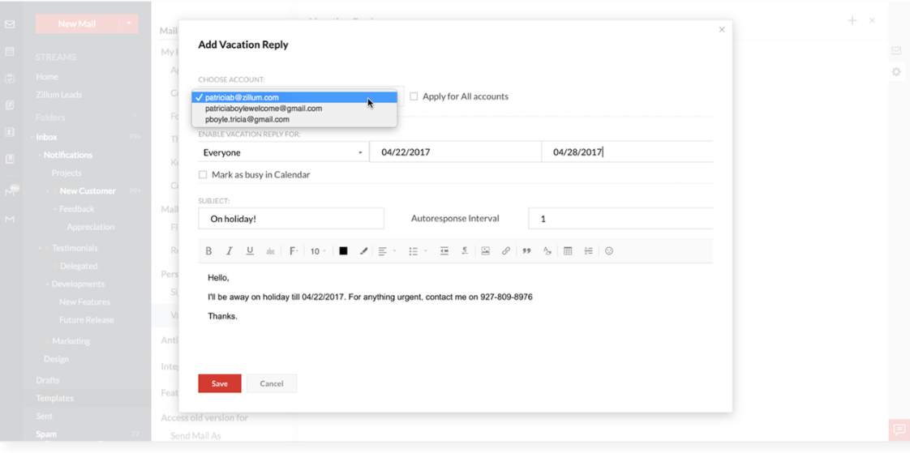Click the plus icon in the settings header
This screenshot has height=453, width=910.
point(852,21)
